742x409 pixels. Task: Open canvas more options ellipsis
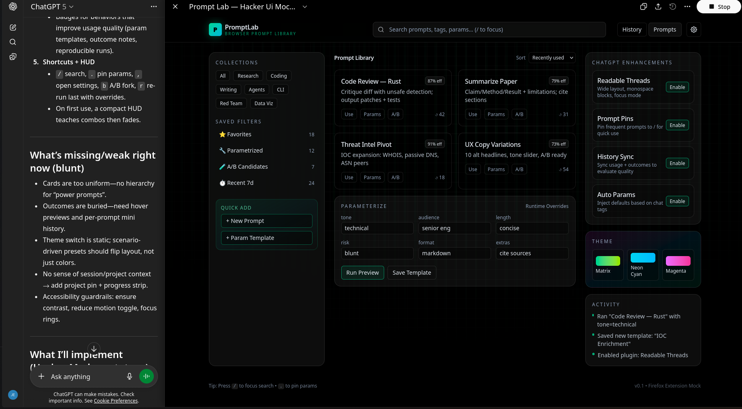pos(687,6)
